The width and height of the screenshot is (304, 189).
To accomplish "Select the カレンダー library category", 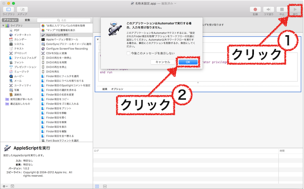I will point(18,39).
